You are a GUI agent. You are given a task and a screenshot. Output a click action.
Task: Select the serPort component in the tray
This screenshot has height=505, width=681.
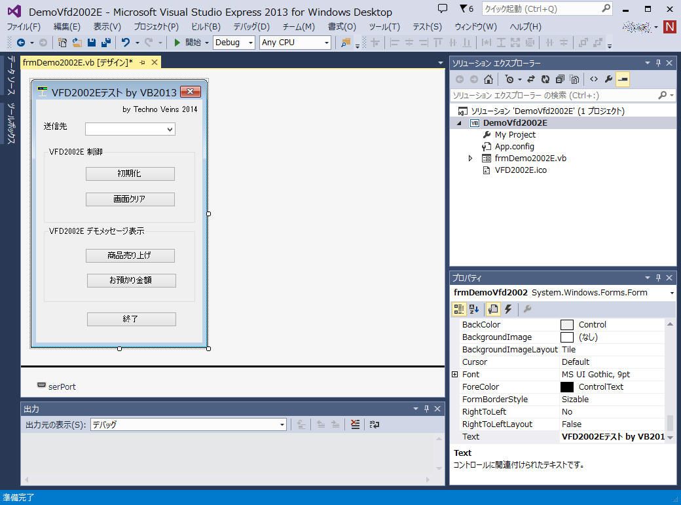pos(56,386)
